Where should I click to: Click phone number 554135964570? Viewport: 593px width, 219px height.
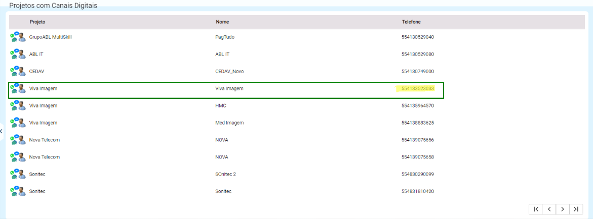point(417,105)
